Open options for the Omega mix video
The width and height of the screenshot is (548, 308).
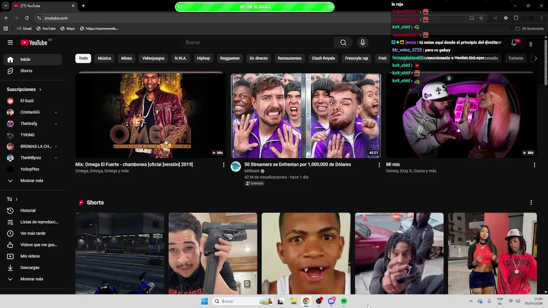(223, 165)
